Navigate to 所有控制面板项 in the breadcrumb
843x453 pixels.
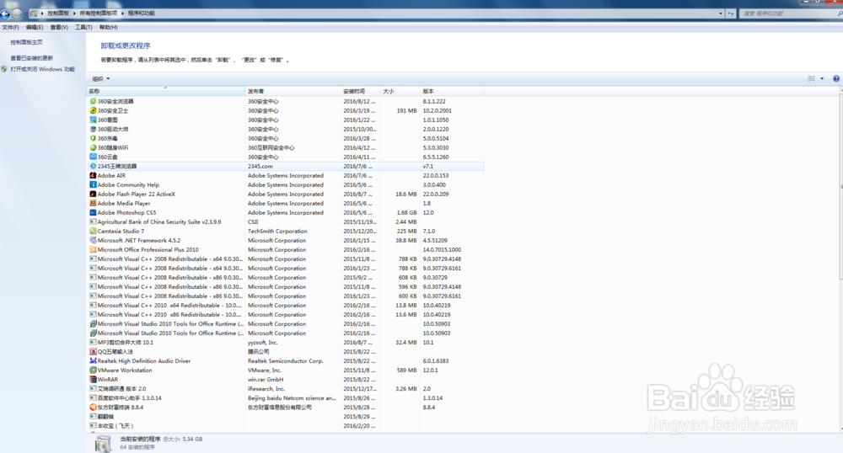pos(99,13)
